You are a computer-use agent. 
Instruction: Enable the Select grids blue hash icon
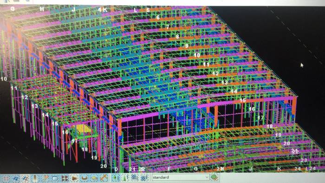15,178
